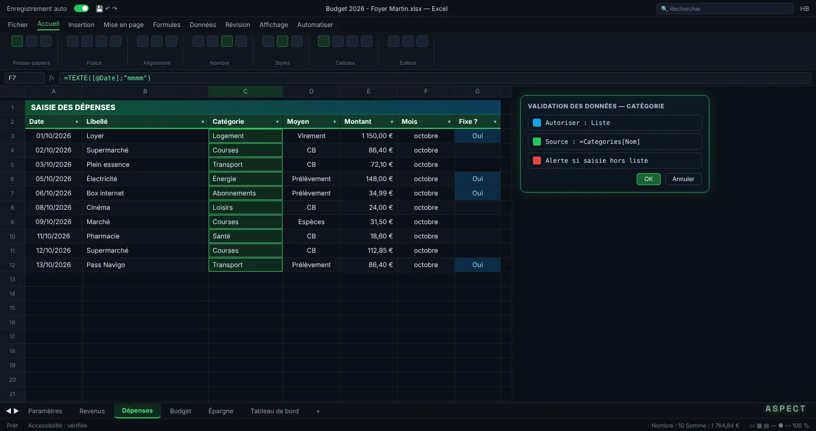Select the Abonnements category cell
The width and height of the screenshot is (816, 431).
pos(245,193)
